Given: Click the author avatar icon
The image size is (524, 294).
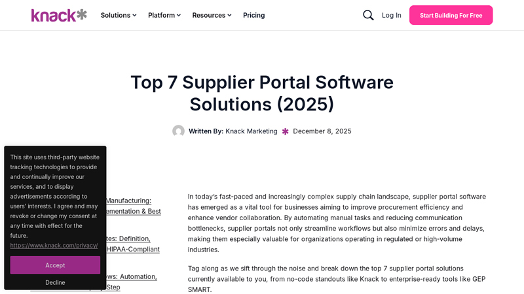Looking at the screenshot, I should (x=178, y=131).
